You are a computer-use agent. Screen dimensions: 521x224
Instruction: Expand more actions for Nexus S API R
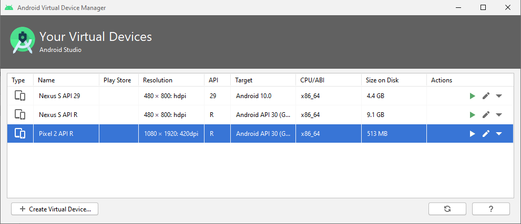tap(499, 115)
